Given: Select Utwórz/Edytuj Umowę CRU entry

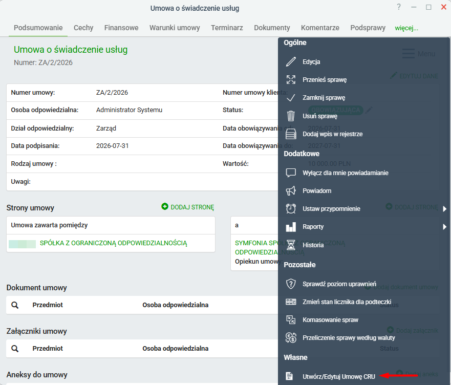Looking at the screenshot, I should [x=339, y=377].
